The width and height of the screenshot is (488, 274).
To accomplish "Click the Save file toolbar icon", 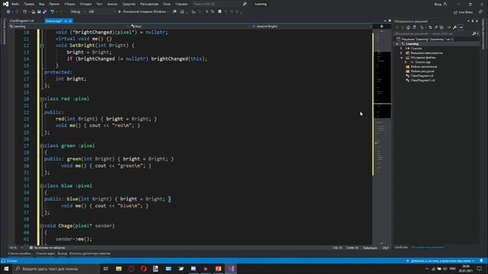I will (39, 12).
